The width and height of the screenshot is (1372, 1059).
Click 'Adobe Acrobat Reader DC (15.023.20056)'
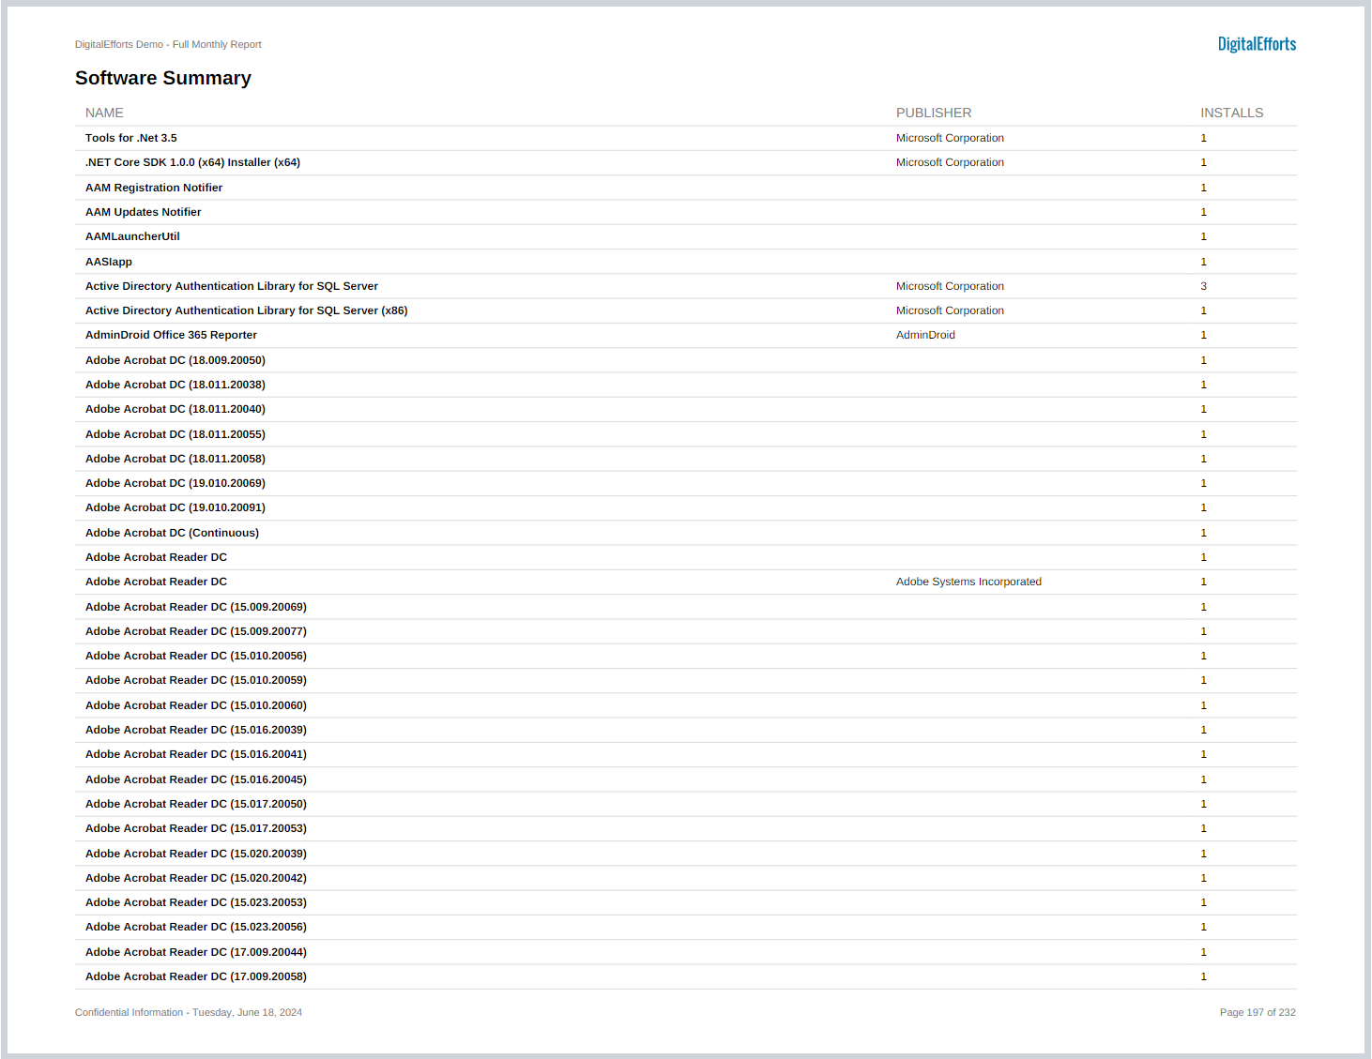(x=196, y=927)
